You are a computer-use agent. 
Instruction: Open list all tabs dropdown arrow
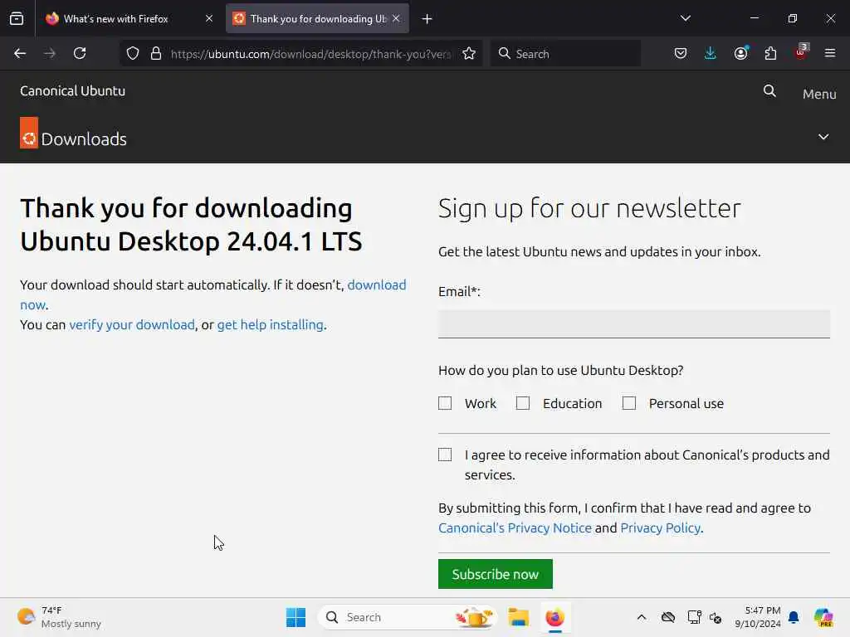pos(685,18)
